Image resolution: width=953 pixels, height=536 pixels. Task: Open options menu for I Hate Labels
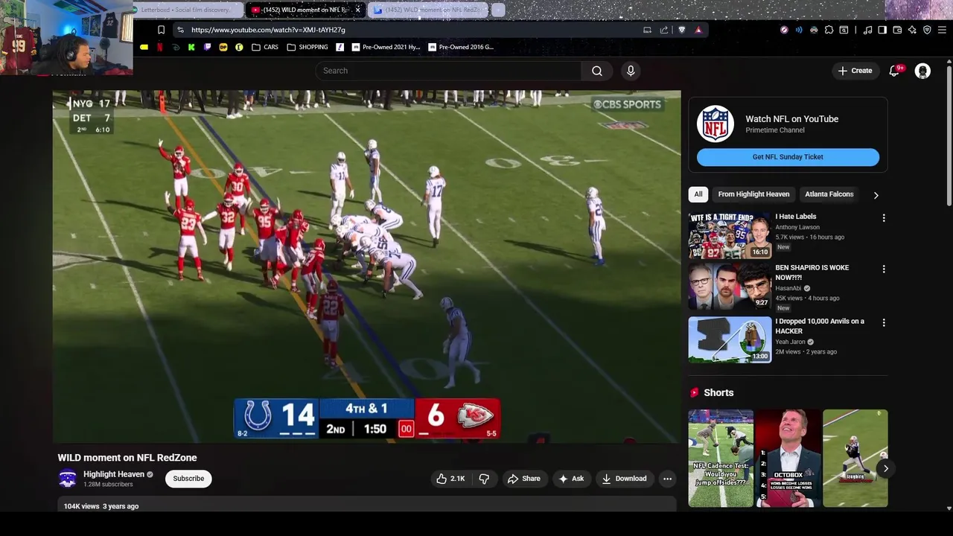[x=884, y=218]
